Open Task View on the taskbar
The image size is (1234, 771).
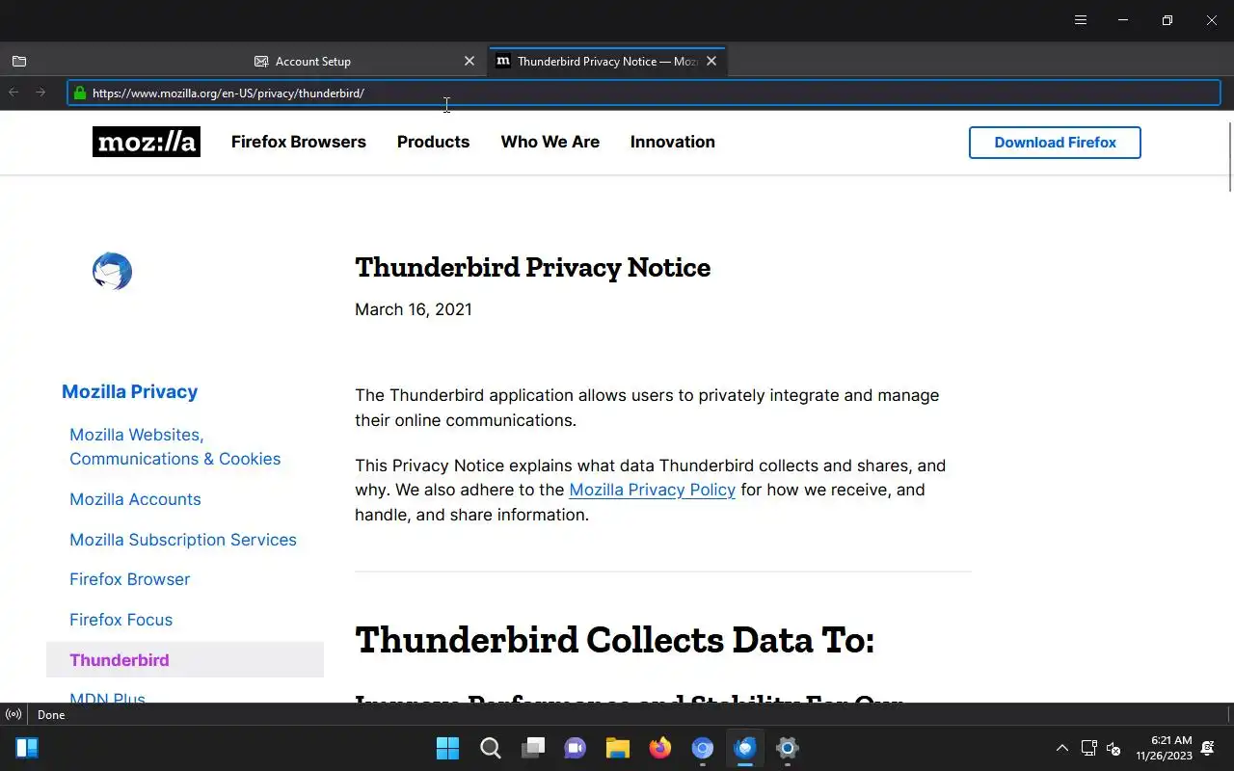point(533,748)
